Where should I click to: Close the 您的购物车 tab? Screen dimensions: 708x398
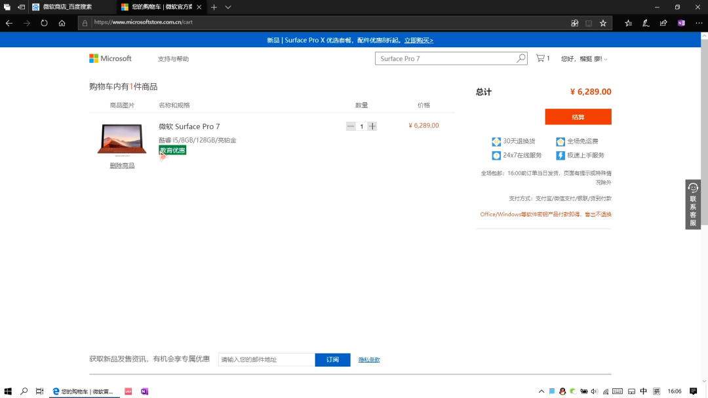(199, 7)
